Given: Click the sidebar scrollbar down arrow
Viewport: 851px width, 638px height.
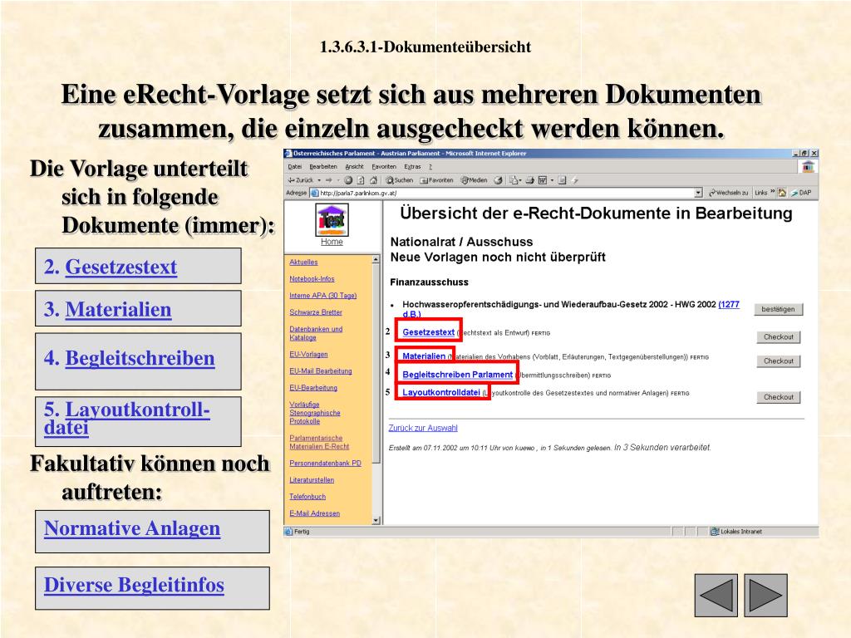Looking at the screenshot, I should coord(376,520).
